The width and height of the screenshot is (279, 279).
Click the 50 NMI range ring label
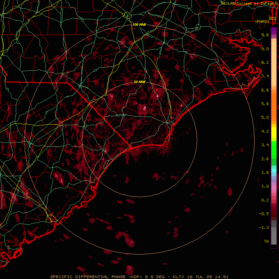[x=139, y=82]
